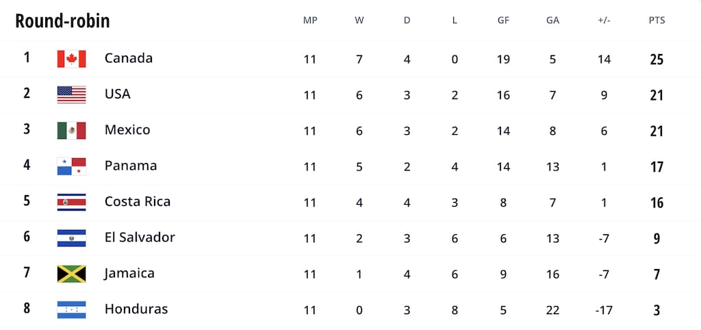Click Honduras's -17 goal difference value
This screenshot has height=330, width=701.
pos(604,309)
